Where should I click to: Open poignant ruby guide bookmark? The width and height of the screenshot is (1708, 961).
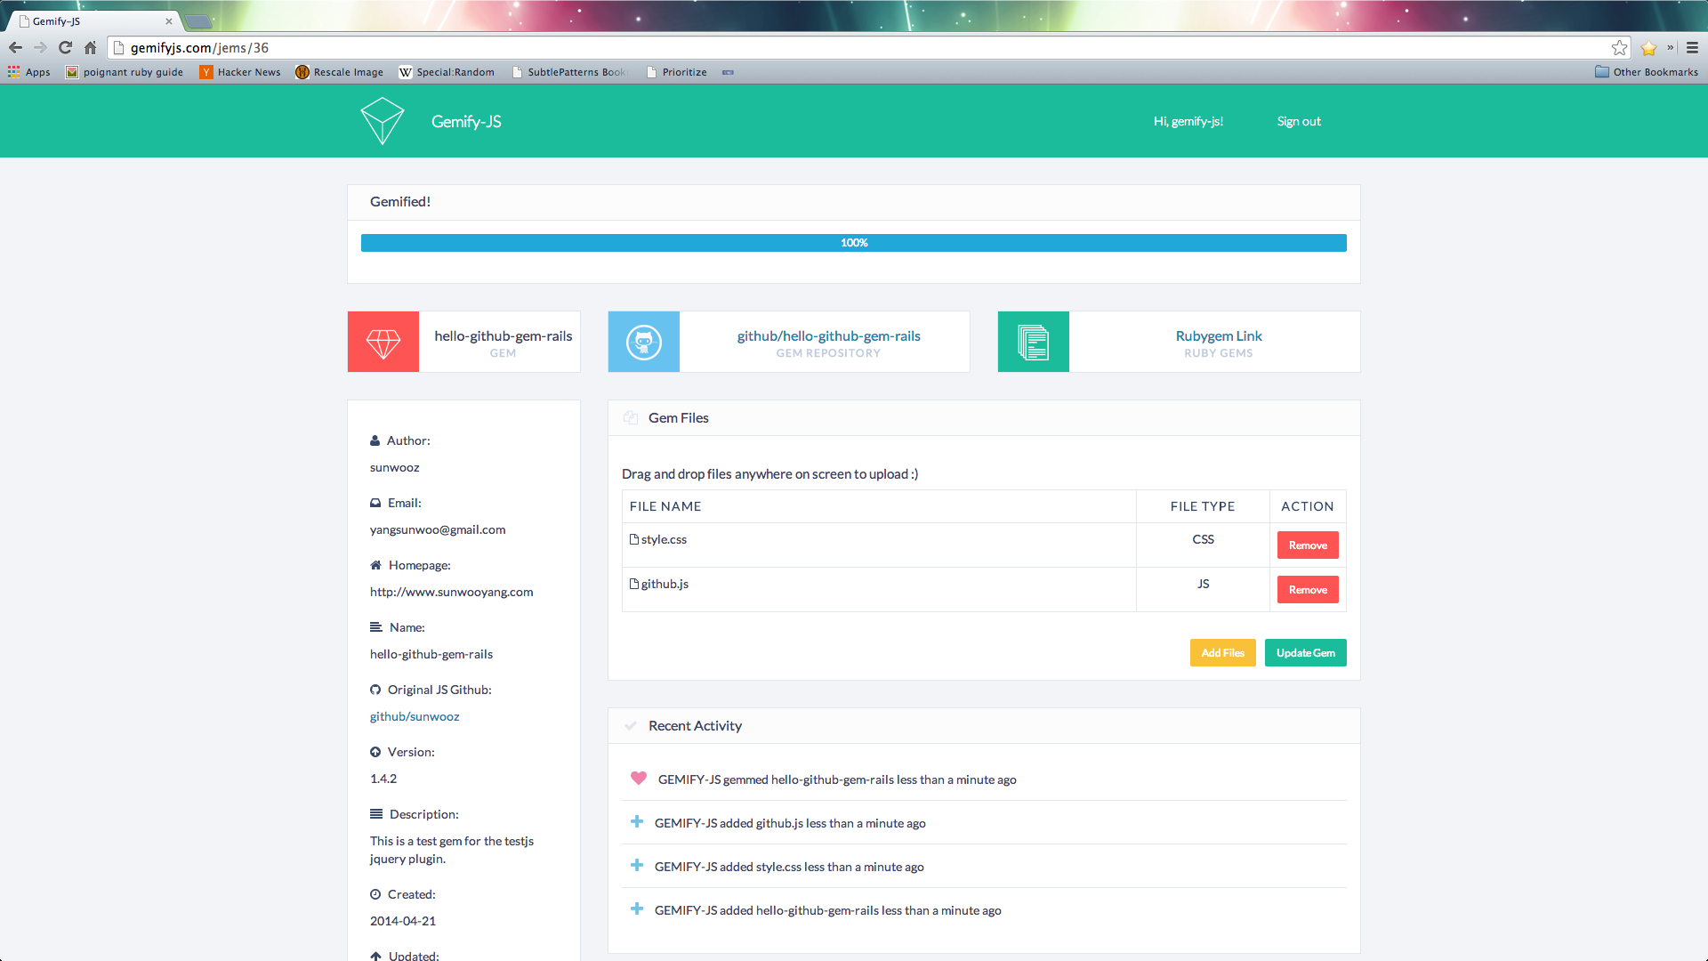click(x=125, y=72)
